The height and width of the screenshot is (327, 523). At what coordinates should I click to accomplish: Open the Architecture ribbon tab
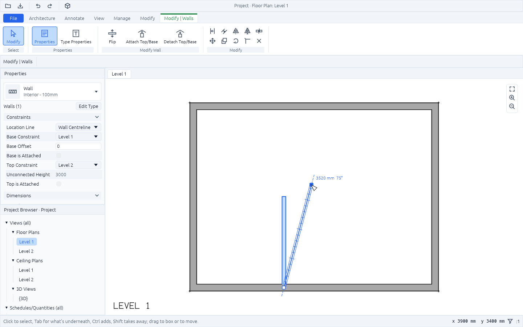[42, 18]
